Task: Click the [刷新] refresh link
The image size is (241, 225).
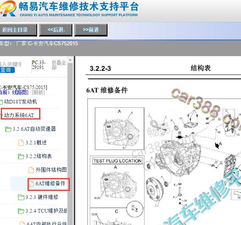Action: (x=38, y=92)
